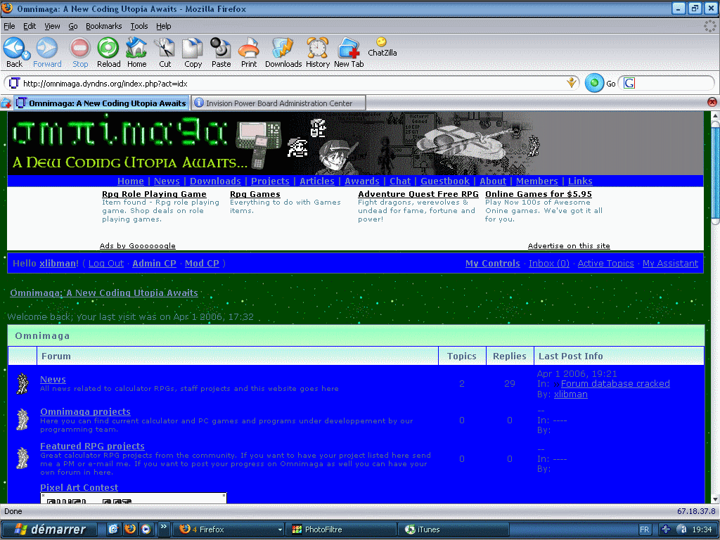Stop page loading with Stop icon
720x540 pixels.
click(x=80, y=49)
